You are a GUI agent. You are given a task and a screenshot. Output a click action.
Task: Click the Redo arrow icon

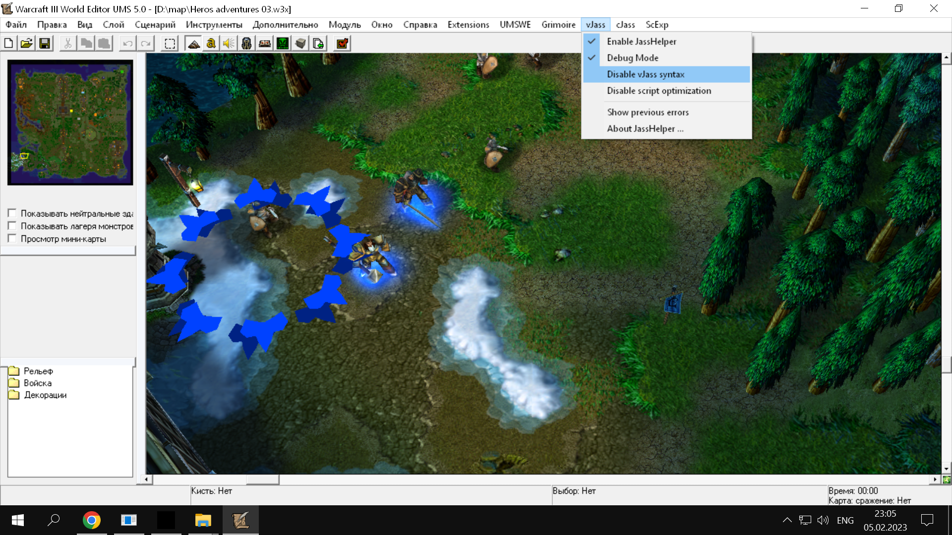coord(146,44)
